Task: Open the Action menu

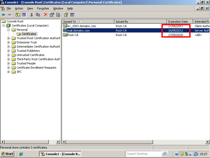Action: [19, 8]
